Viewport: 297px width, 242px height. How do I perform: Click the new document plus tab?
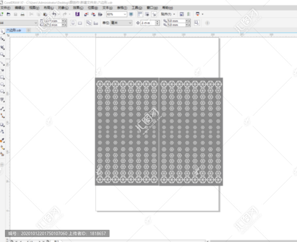click(x=28, y=30)
